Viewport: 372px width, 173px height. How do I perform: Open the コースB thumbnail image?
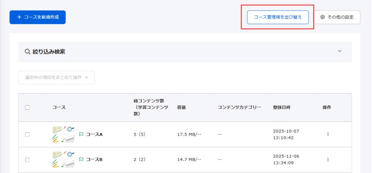coord(63,160)
